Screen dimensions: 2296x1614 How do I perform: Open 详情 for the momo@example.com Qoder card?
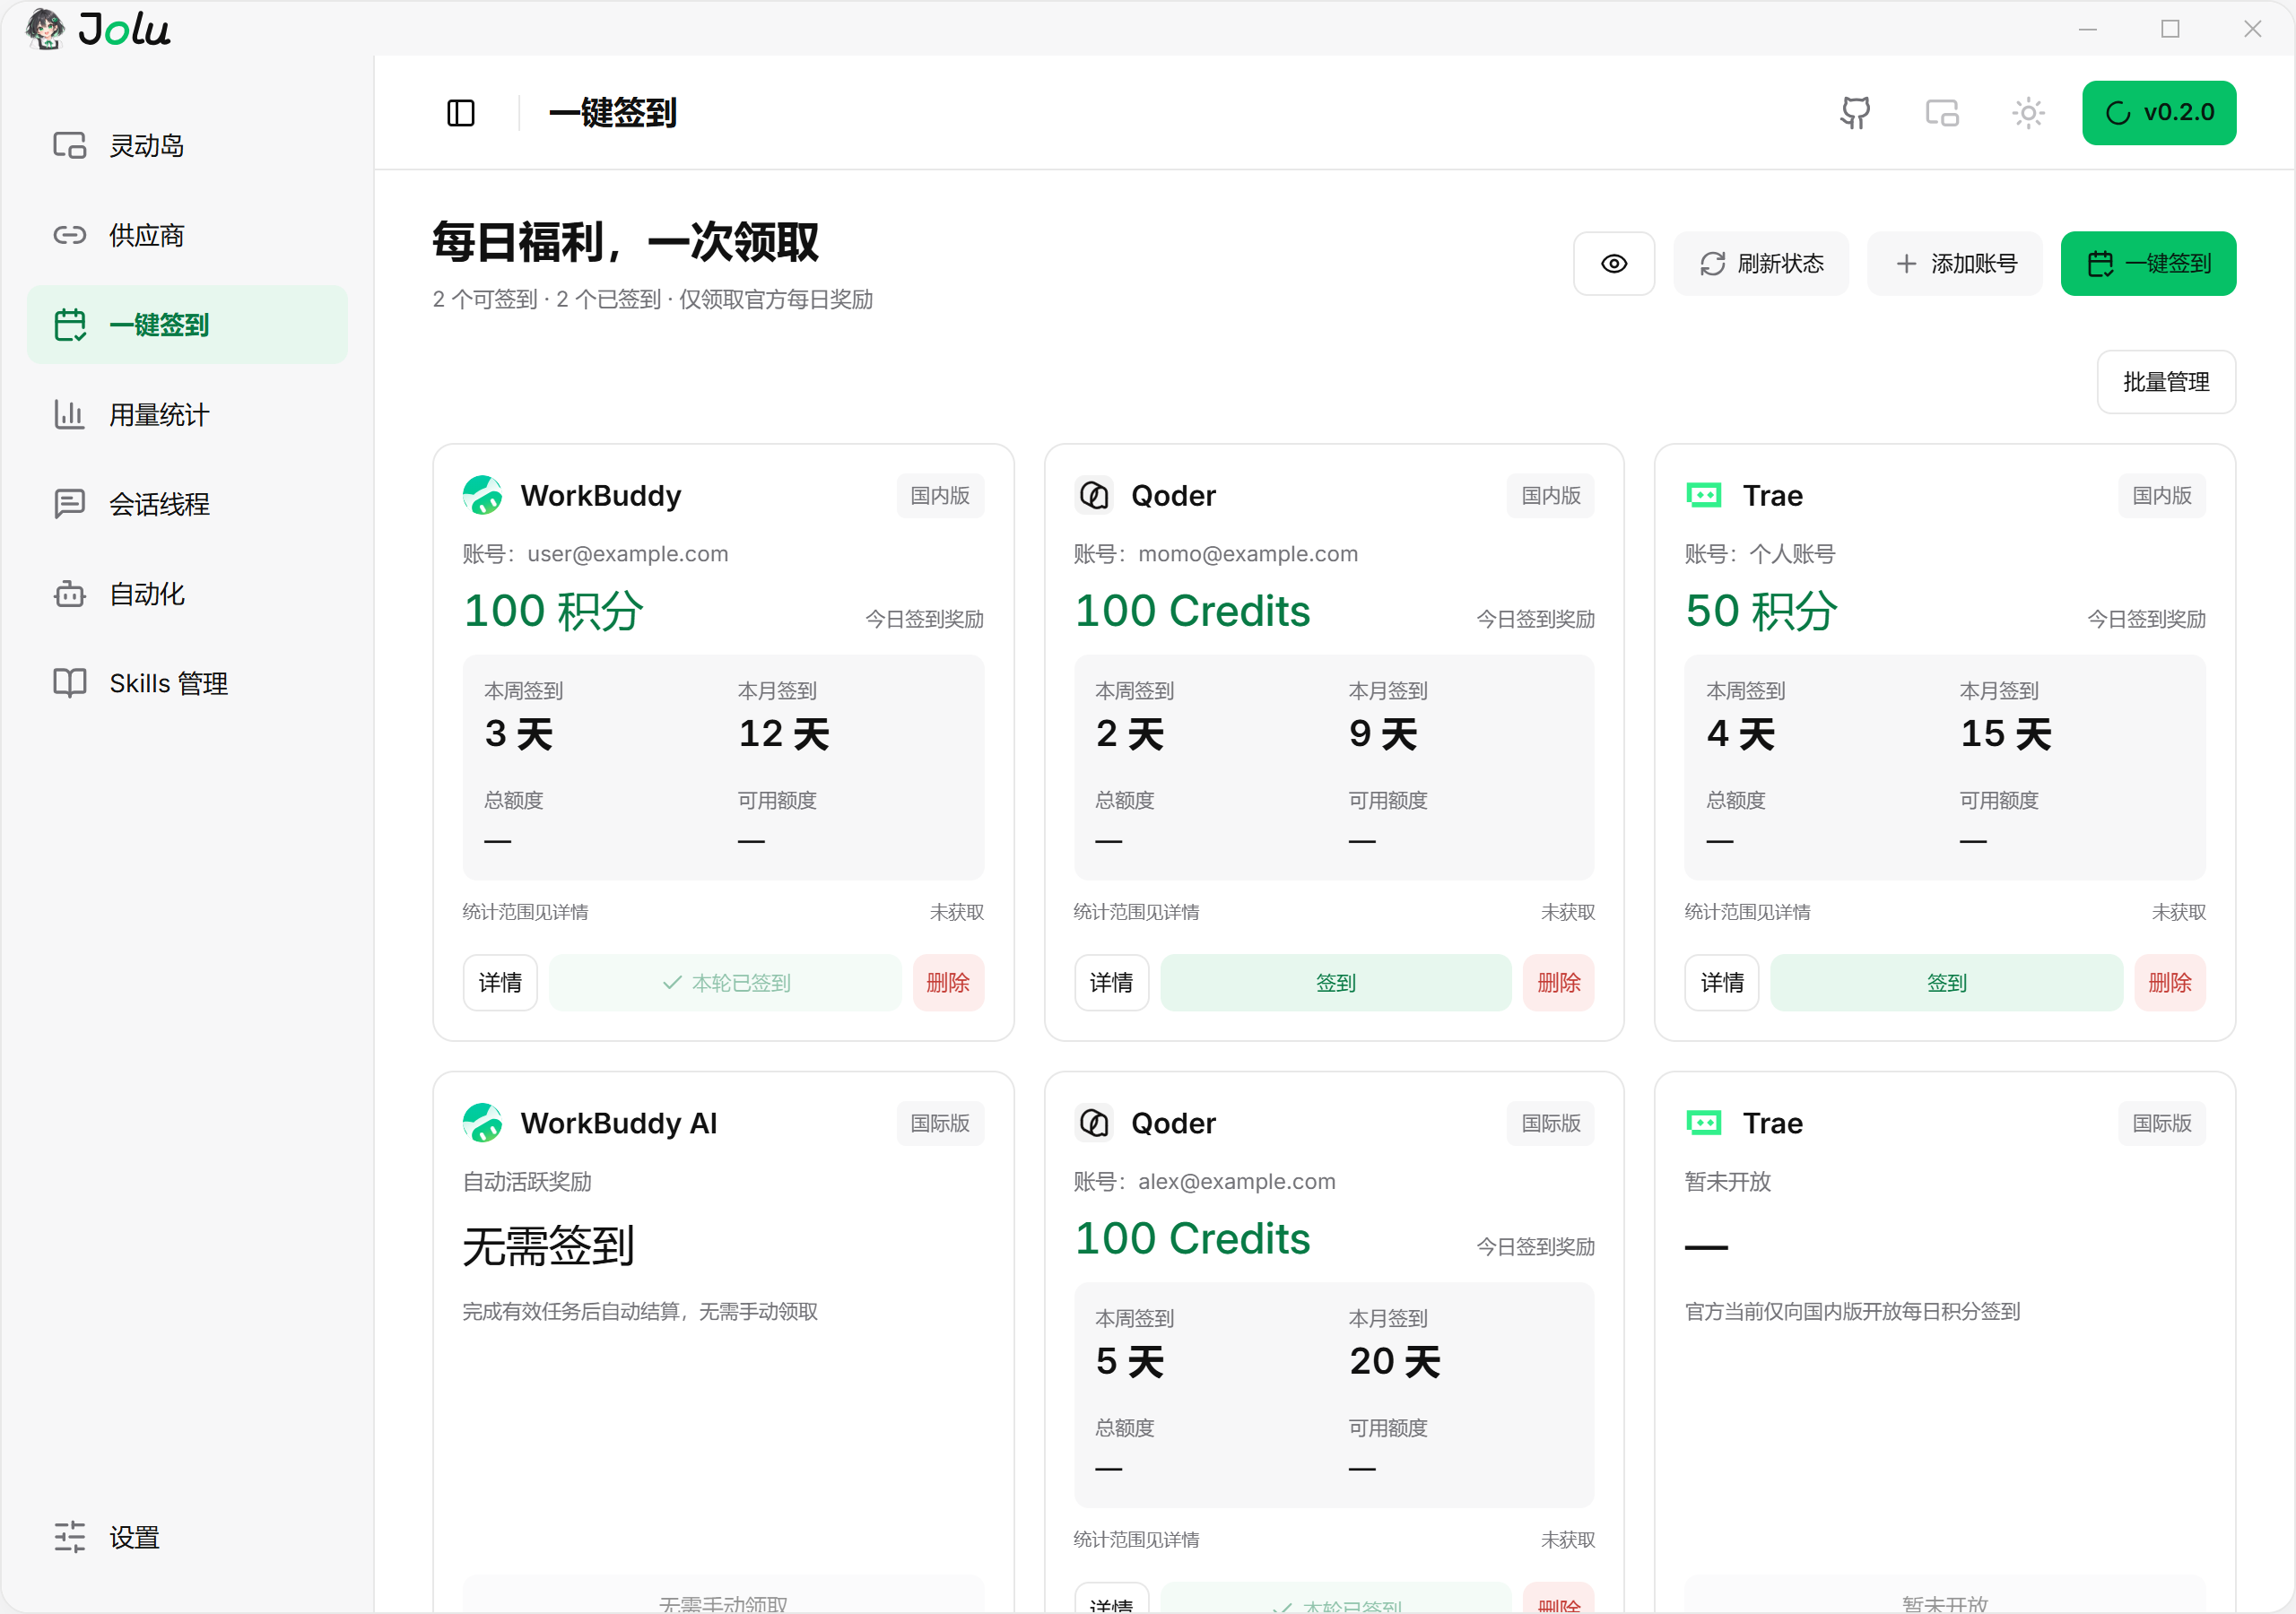[x=1111, y=983]
